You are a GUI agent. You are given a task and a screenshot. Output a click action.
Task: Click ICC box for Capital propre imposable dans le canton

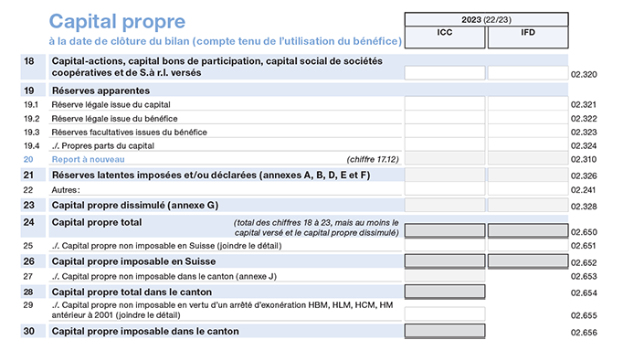pos(445,331)
